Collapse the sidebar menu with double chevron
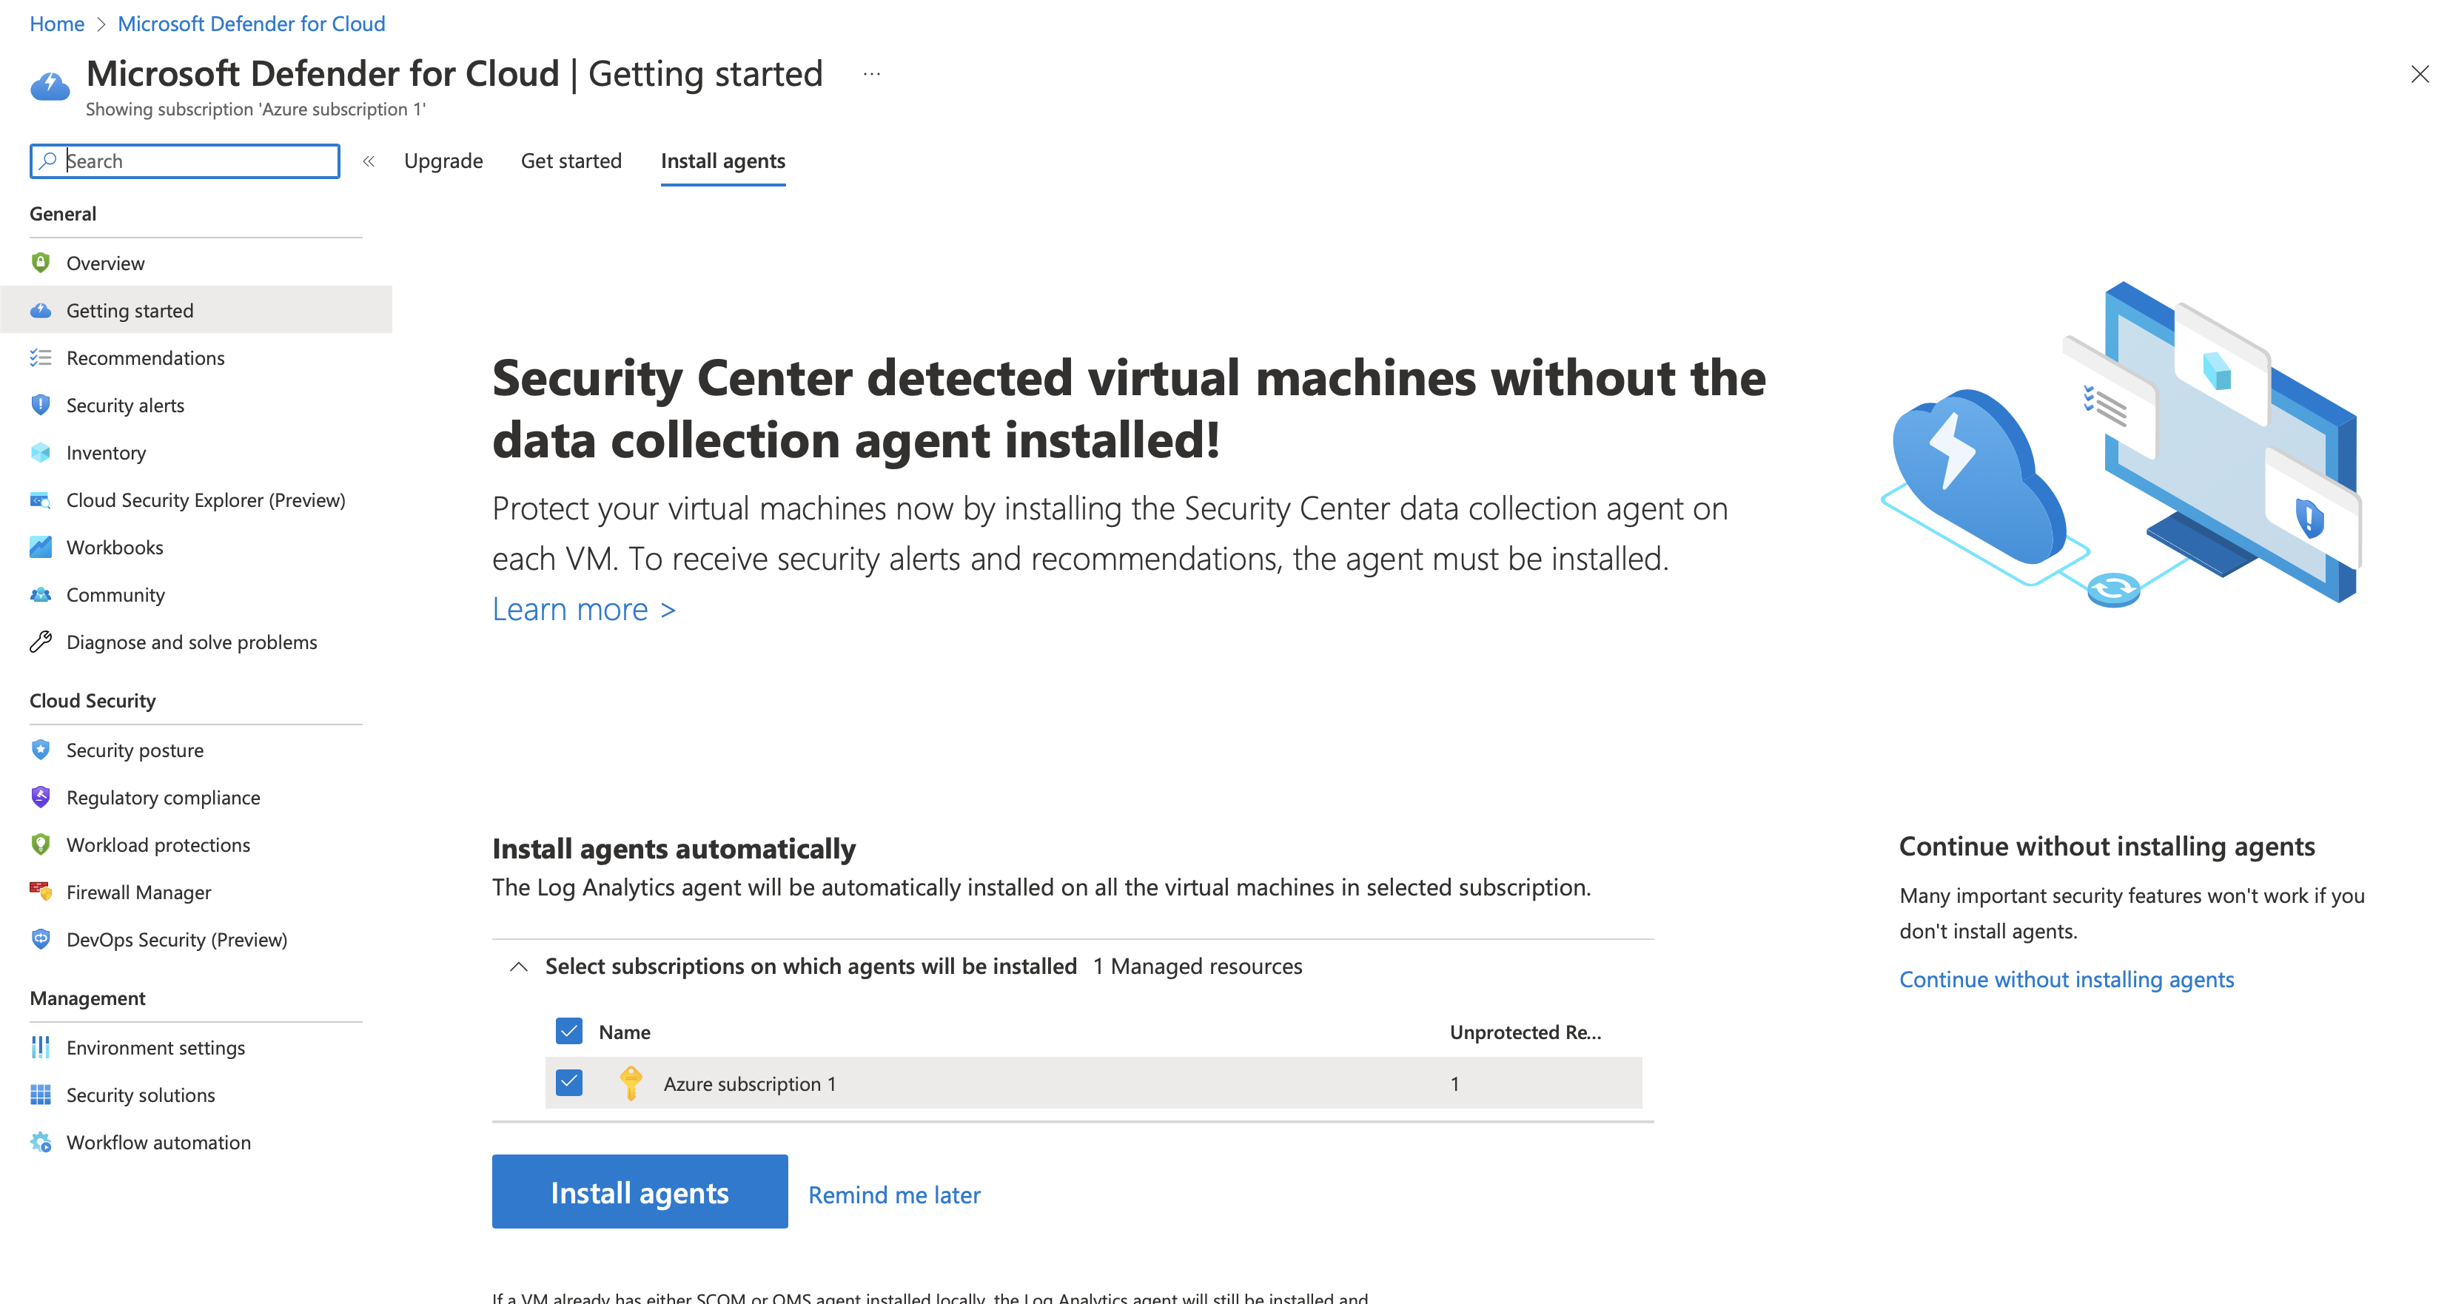Image resolution: width=2450 pixels, height=1304 pixels. point(369,161)
